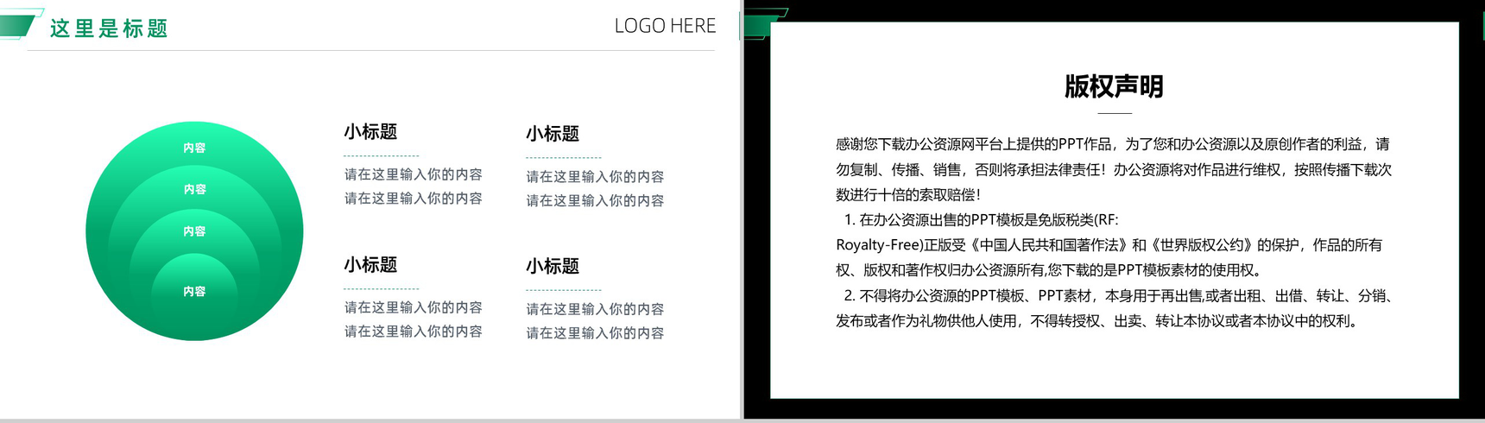Click the line starting 勿复制、传播、销售
This screenshot has width=1485, height=423.
tap(1114, 170)
